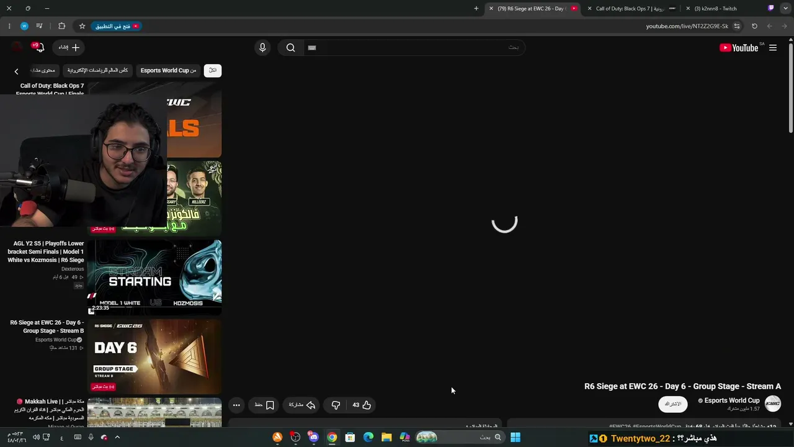Open Microsoft Edge on the taskbar

coord(368,438)
